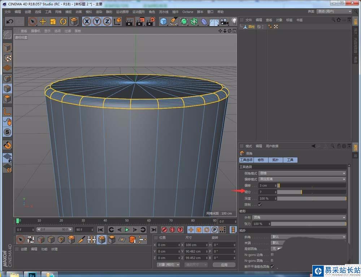Open the 渲染 (Render) menu
Viewport: 361px width, 277px height.
click(99, 12)
